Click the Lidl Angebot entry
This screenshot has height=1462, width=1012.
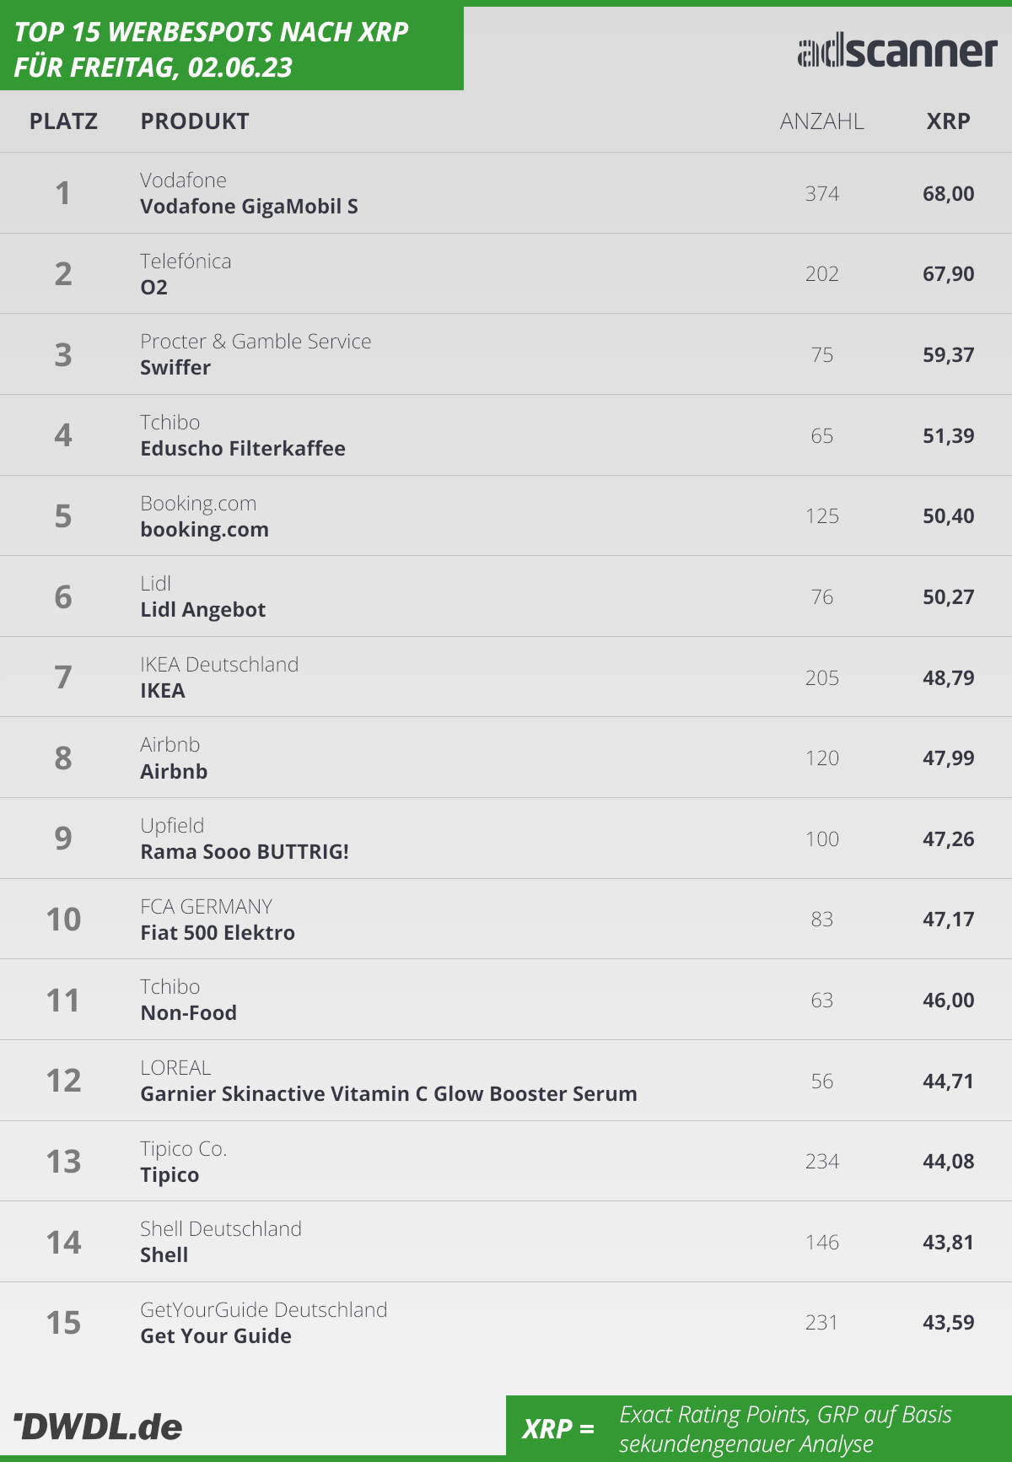[x=202, y=610]
